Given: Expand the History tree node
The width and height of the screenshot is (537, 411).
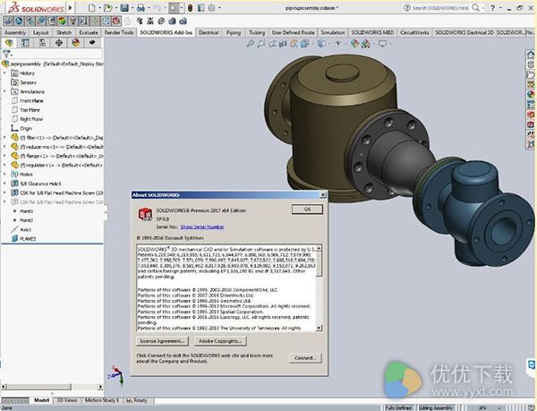Looking at the screenshot, I should (x=4, y=73).
